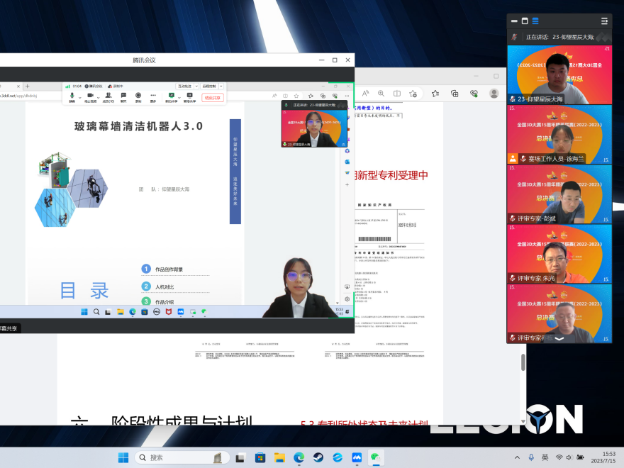The image size is (624, 468).
Task: Select the 评审专家-朱光 video thumbnail
Action: pyautogui.click(x=559, y=253)
